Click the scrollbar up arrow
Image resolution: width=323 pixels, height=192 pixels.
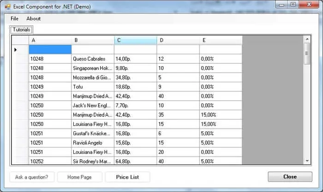(307, 39)
